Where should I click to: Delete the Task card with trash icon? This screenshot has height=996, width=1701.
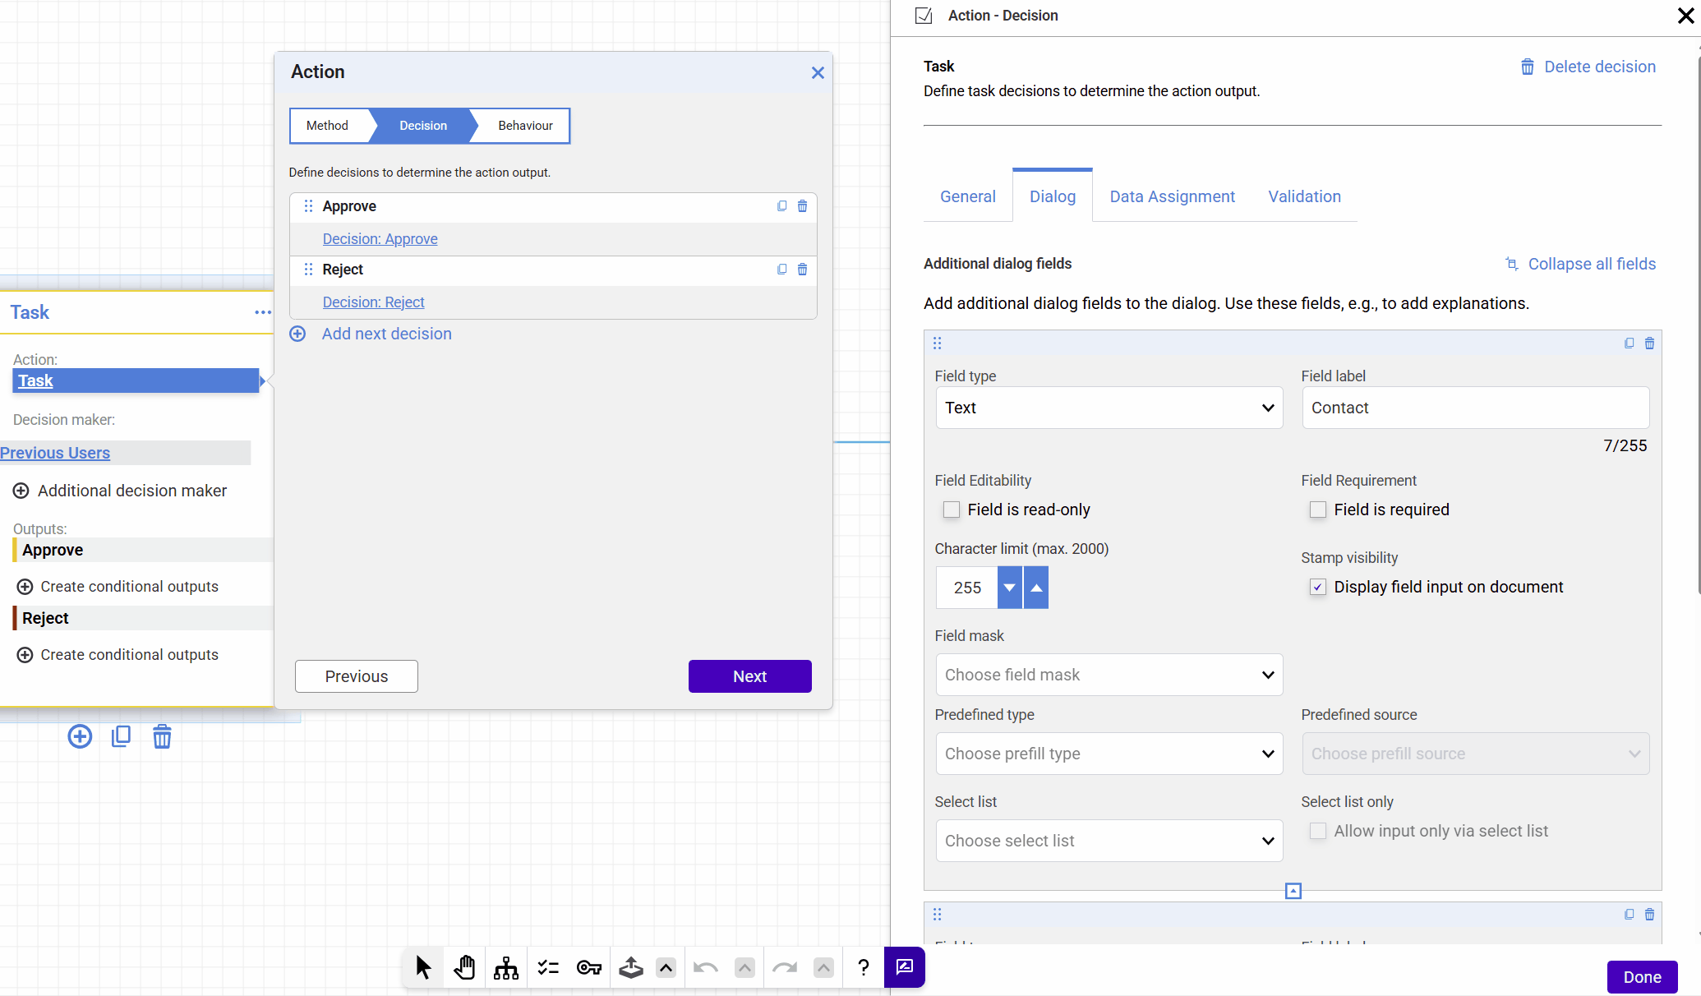[162, 736]
